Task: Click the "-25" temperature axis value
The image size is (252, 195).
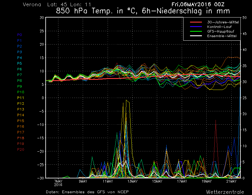Action: pos(41,165)
